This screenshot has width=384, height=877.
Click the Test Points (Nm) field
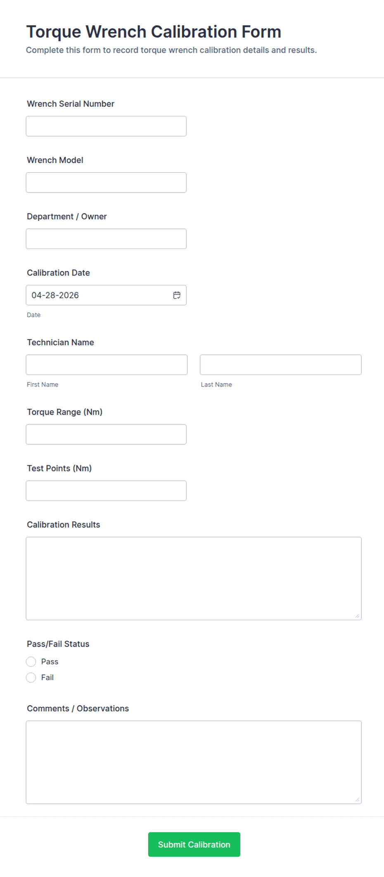106,491
